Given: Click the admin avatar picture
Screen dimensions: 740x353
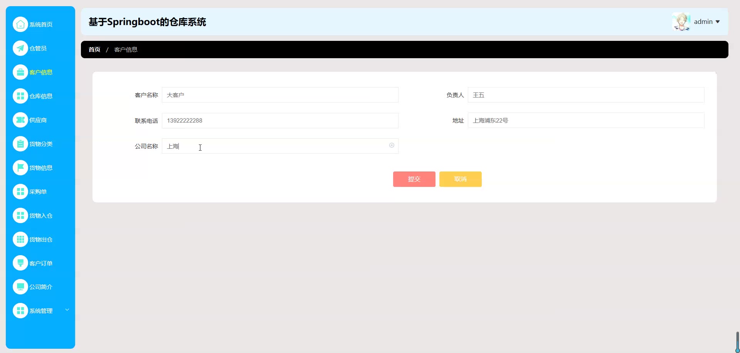Looking at the screenshot, I should click(x=681, y=22).
